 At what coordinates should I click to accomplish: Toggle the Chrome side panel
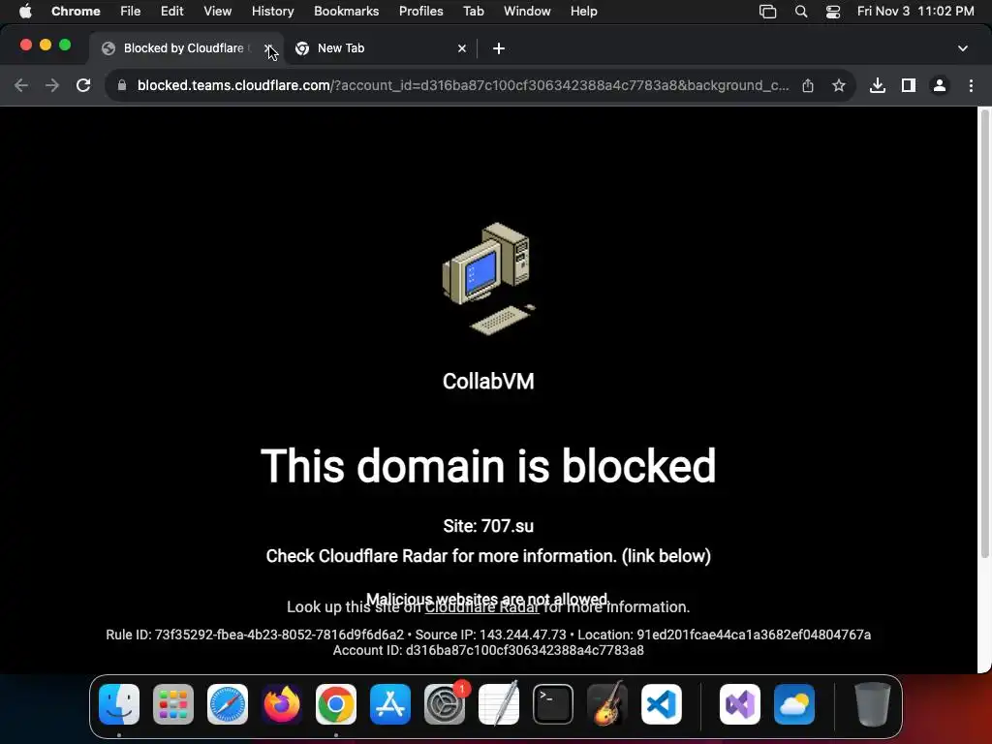click(x=909, y=85)
